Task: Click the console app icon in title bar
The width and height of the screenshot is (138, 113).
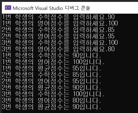Action: coord(8,8)
